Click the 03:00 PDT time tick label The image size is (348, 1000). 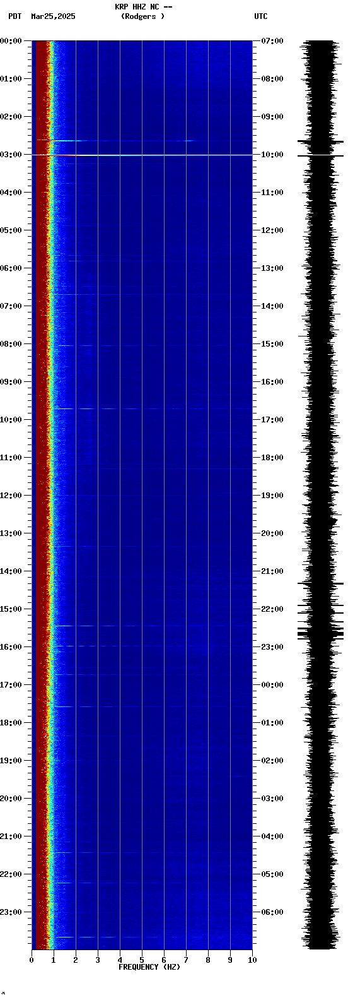click(x=11, y=155)
